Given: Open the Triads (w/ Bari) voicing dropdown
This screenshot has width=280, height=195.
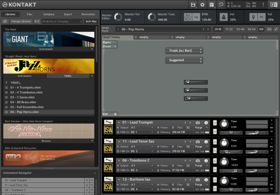Looking at the screenshot, I should [184, 51].
